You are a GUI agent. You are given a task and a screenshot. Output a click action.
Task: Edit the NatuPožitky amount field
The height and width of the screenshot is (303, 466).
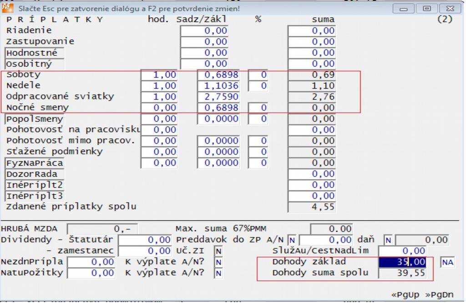pos(91,273)
